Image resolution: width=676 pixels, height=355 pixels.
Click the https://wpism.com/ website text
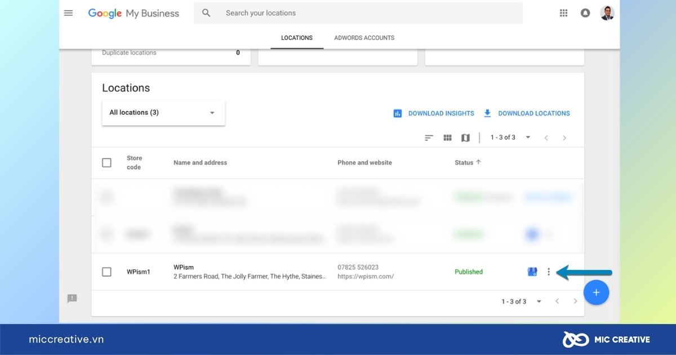click(x=366, y=277)
